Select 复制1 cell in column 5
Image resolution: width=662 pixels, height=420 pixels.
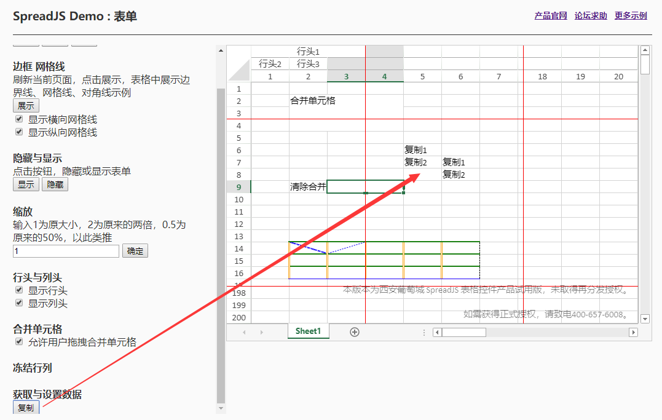(x=422, y=150)
